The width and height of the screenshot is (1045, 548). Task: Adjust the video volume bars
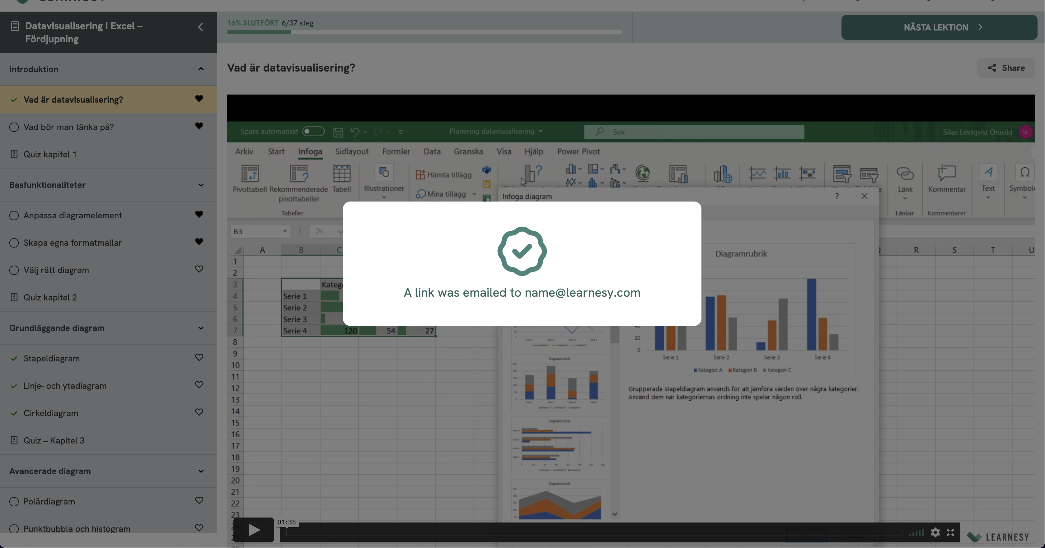point(916,532)
